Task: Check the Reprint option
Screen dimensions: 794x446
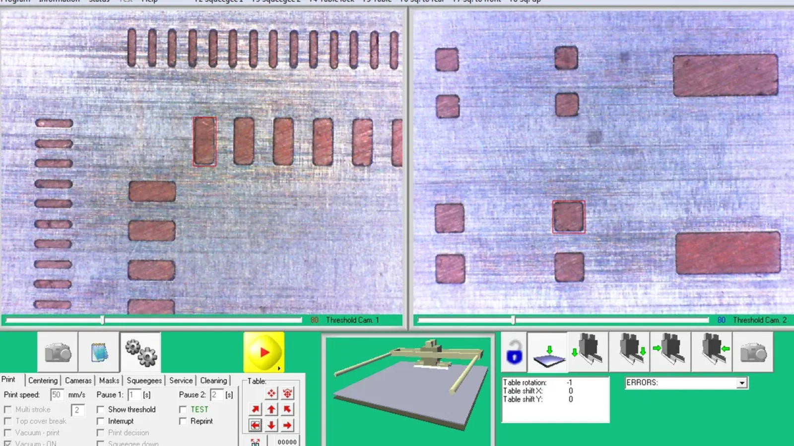Action: (183, 421)
